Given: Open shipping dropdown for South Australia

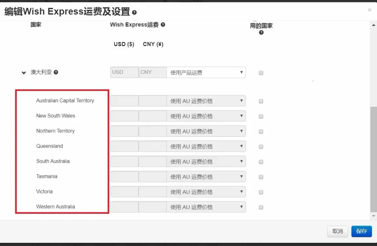Looking at the screenshot, I should [x=206, y=161].
